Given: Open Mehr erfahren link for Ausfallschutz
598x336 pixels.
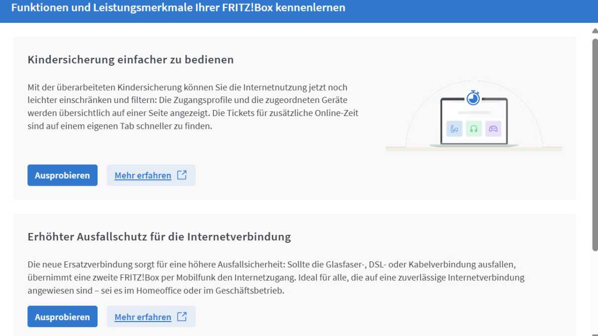Looking at the screenshot, I should [151, 317].
